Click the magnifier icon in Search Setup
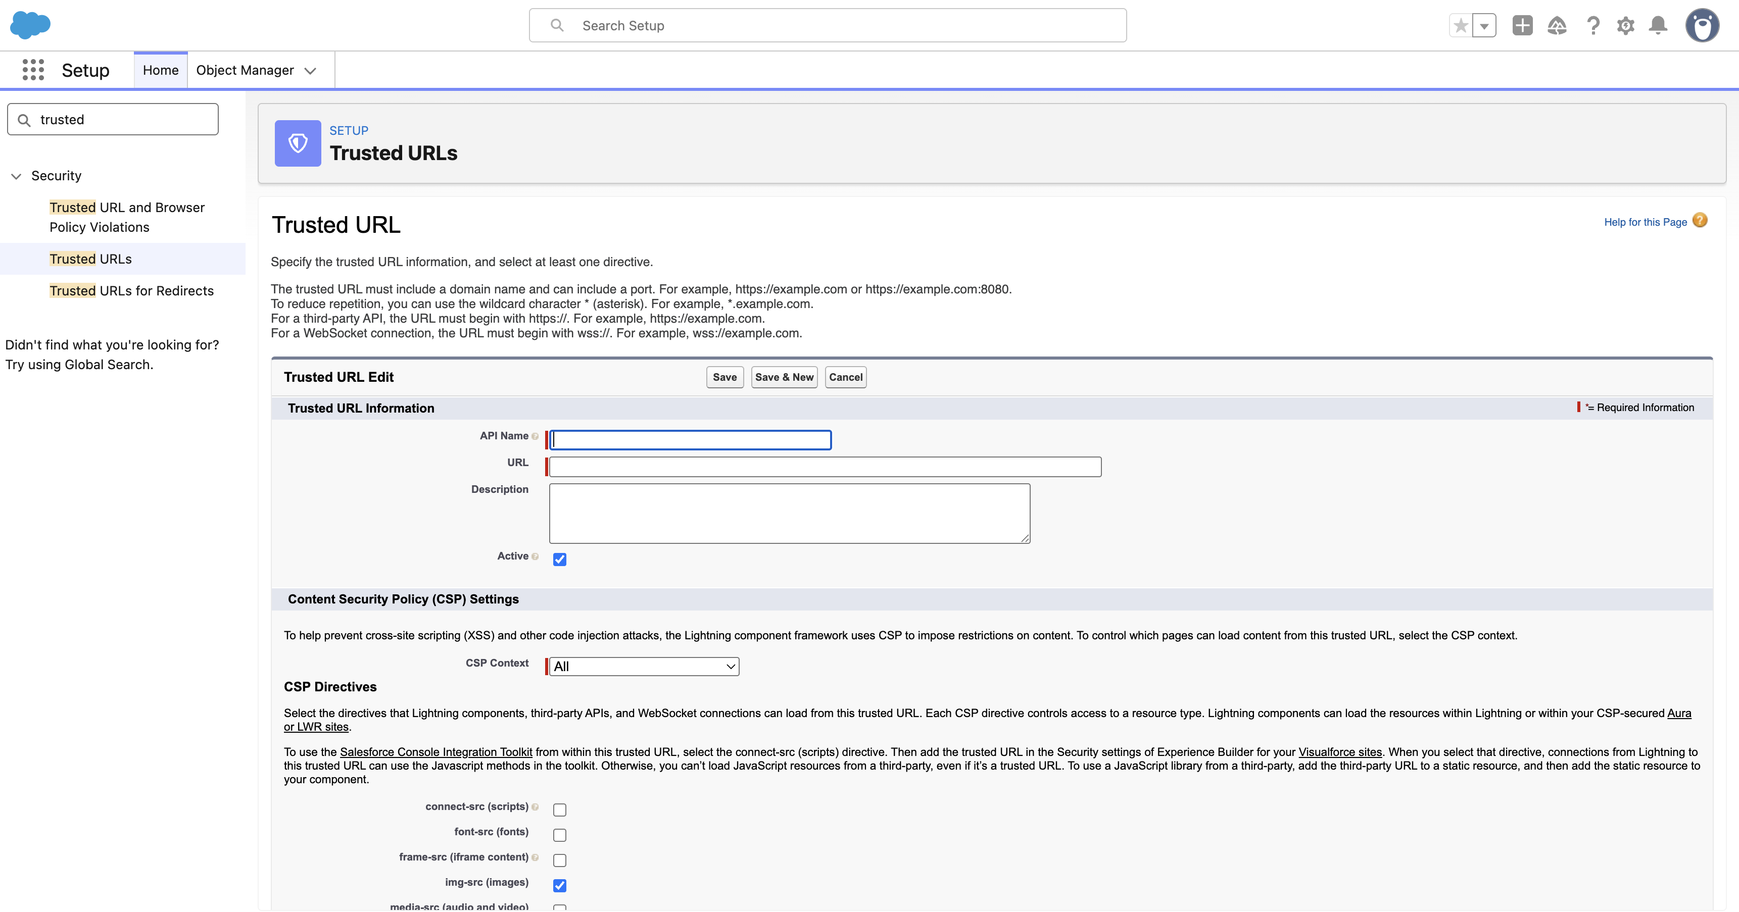 click(557, 25)
